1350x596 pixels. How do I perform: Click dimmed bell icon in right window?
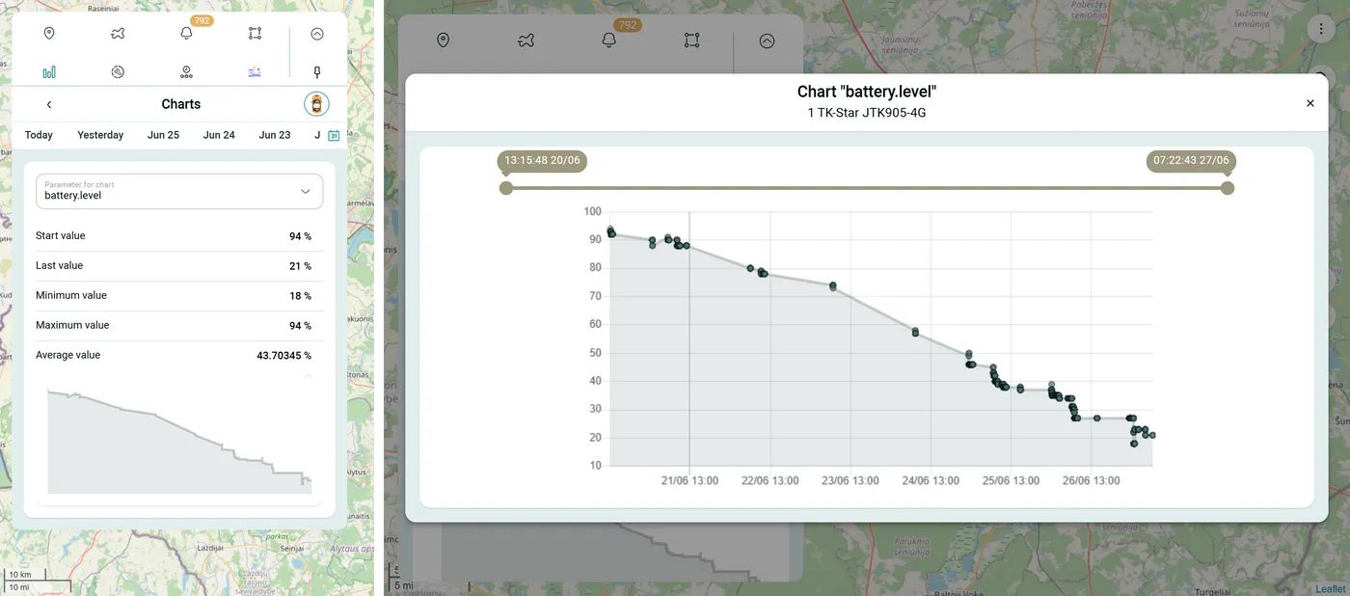(608, 41)
